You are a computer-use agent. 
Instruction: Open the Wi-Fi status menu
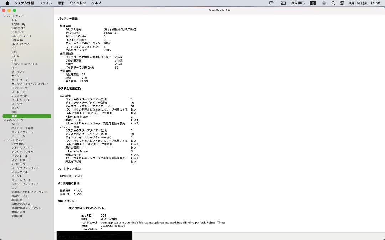coord(324,3)
